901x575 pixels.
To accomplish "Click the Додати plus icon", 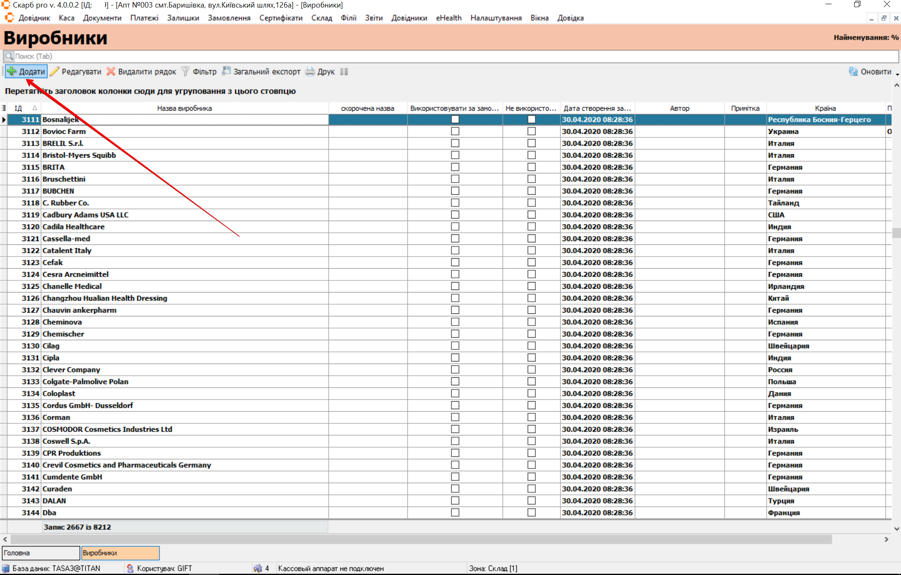I will point(12,71).
